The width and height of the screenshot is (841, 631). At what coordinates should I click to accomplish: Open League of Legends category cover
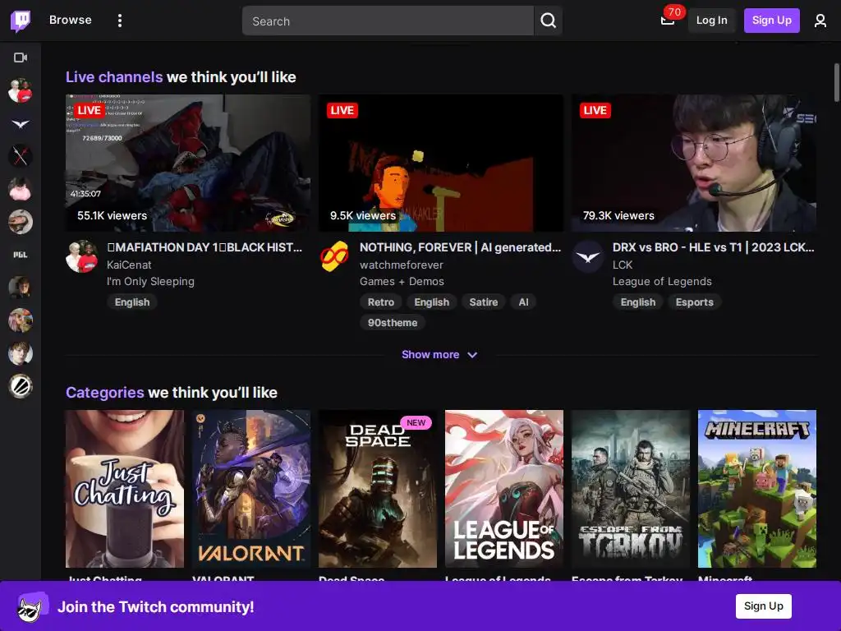[x=504, y=489]
